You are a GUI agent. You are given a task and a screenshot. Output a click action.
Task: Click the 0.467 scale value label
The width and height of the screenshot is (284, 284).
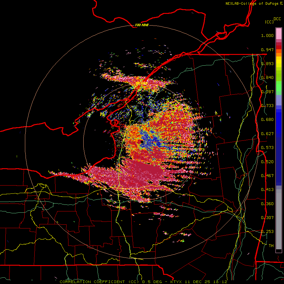click(x=267, y=176)
